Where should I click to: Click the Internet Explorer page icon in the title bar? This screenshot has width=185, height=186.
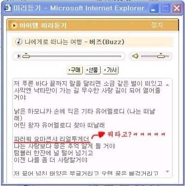(7, 8)
